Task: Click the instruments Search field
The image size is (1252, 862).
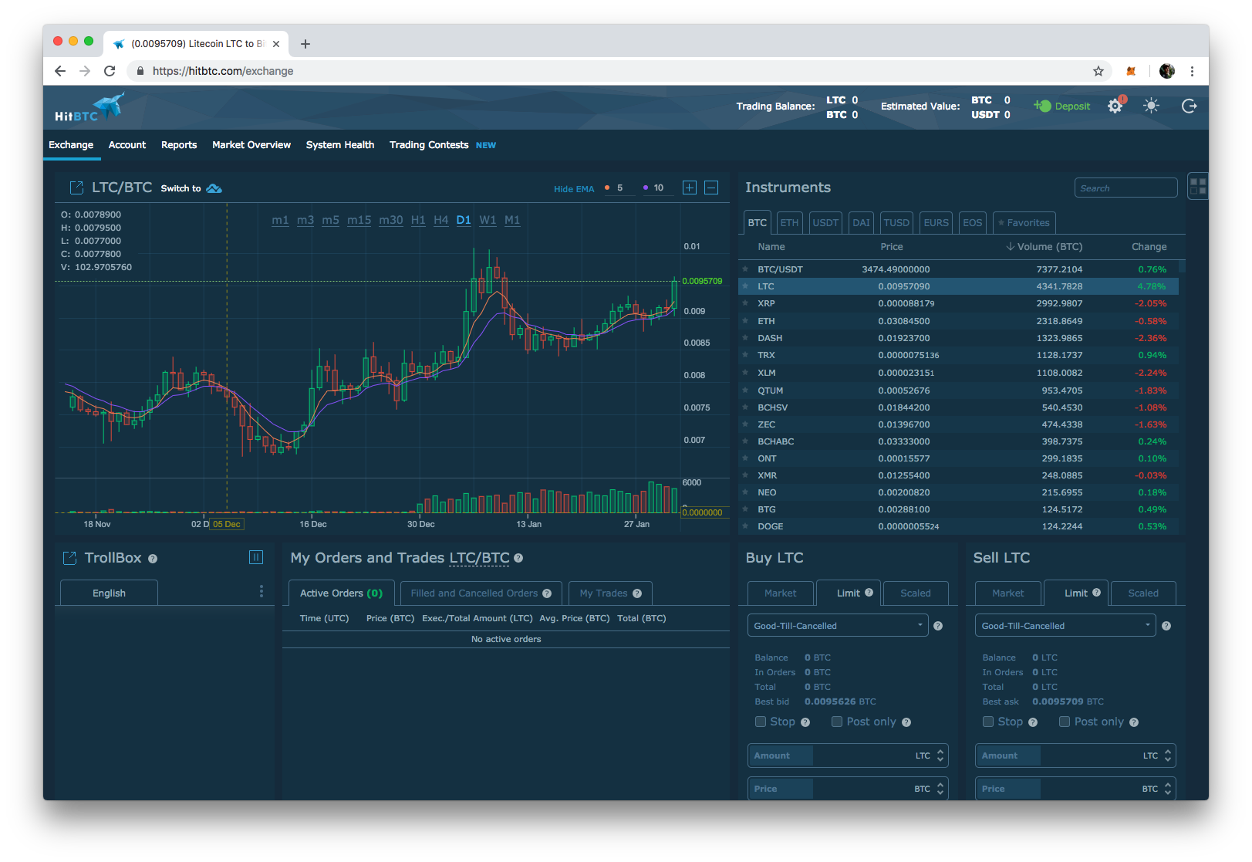Action: (x=1125, y=188)
